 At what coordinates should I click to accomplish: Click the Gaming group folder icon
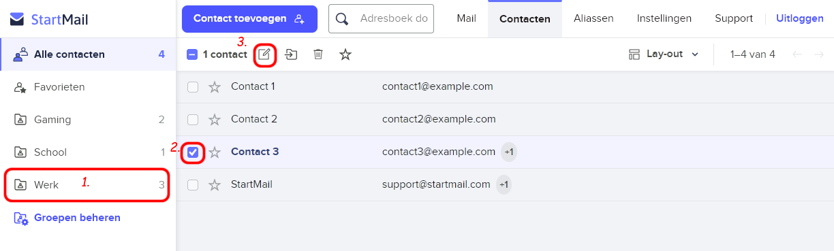20,120
